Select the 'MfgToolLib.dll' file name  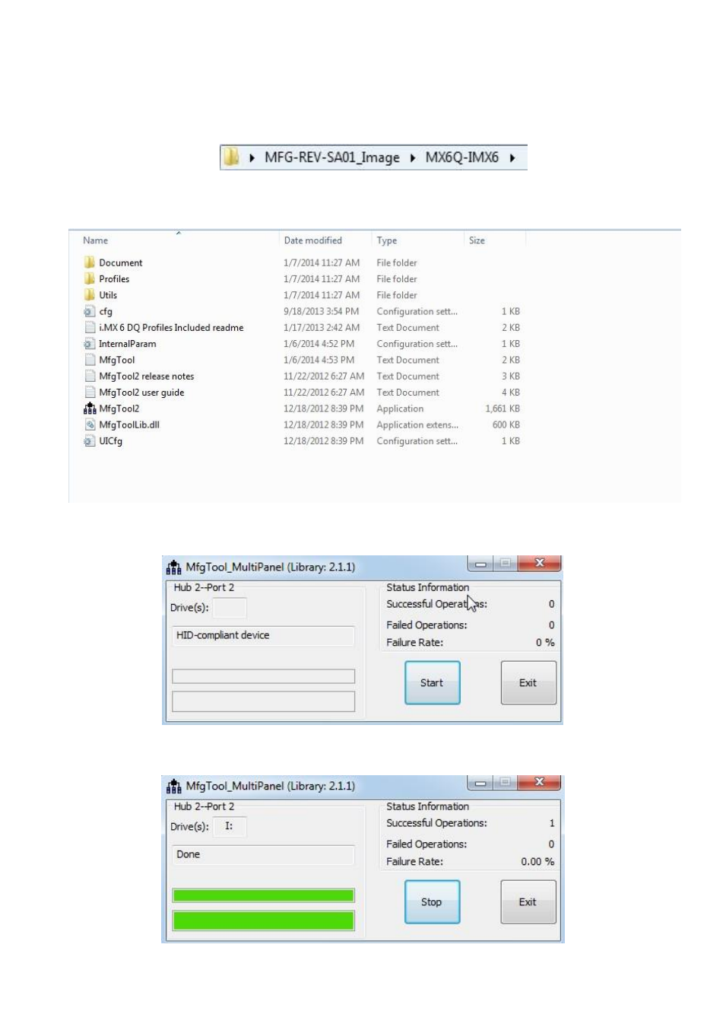pyautogui.click(x=129, y=424)
